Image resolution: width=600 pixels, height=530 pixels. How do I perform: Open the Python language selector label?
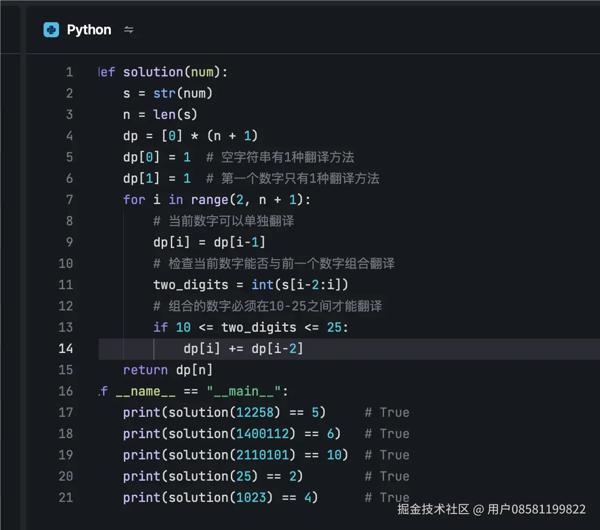(89, 30)
